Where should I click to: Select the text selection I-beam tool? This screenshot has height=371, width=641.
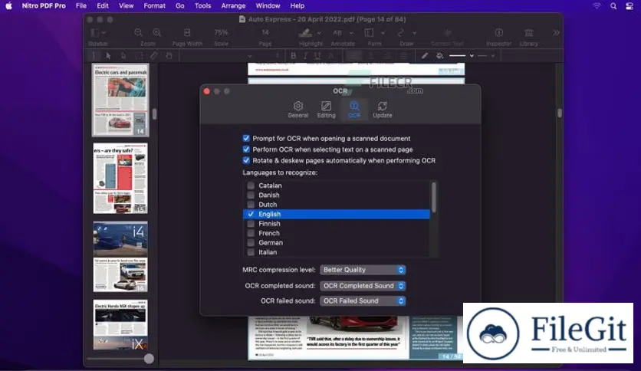click(x=94, y=56)
